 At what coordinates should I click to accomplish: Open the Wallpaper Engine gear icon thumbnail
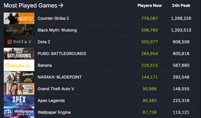tap(19, 112)
